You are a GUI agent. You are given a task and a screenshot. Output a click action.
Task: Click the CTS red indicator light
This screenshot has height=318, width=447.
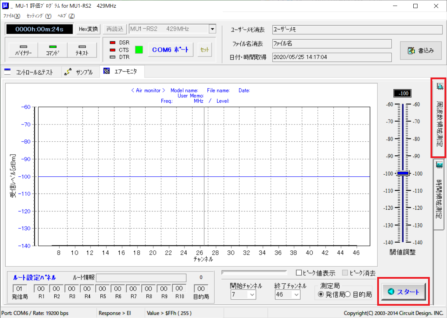point(113,50)
